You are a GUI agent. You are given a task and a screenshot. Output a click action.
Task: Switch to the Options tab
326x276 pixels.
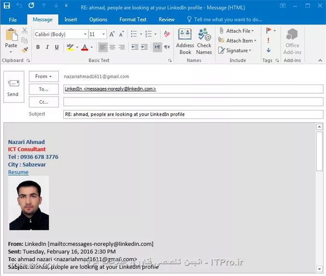[99, 20]
